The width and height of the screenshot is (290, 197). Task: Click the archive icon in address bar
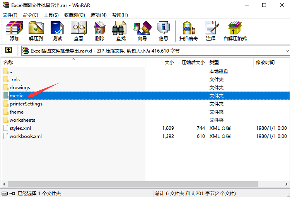click(x=26, y=51)
